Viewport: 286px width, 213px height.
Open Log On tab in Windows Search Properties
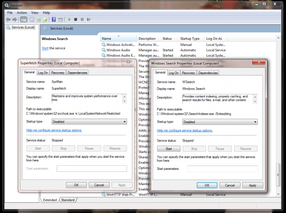pos(174,73)
